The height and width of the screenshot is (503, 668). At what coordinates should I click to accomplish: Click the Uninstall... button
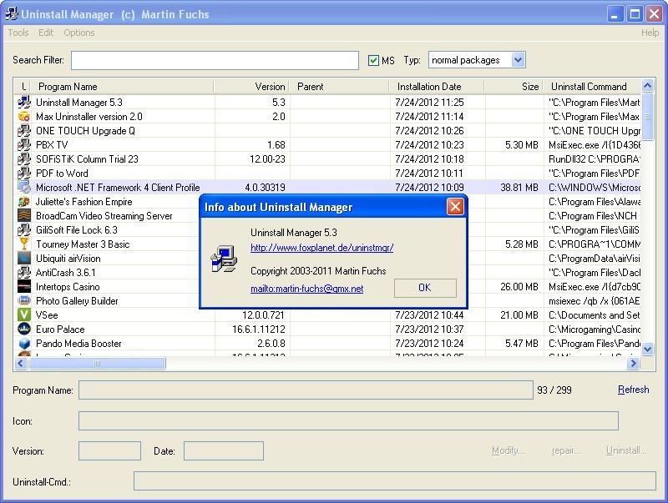(x=626, y=450)
